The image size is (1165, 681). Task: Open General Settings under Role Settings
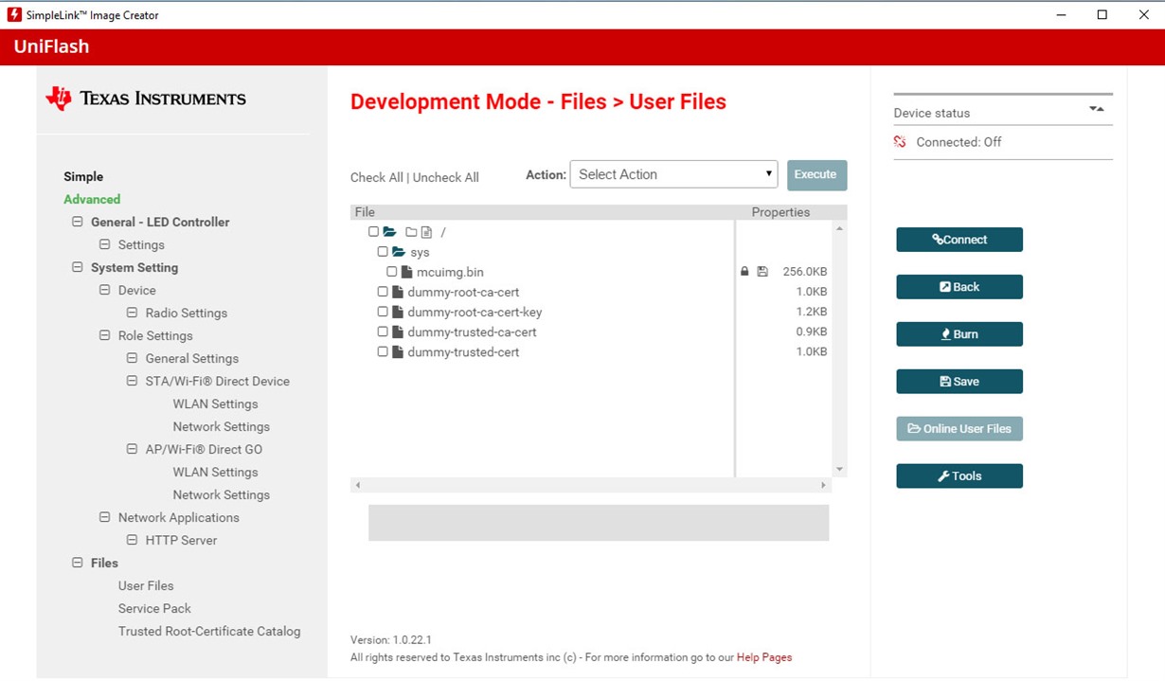point(192,358)
